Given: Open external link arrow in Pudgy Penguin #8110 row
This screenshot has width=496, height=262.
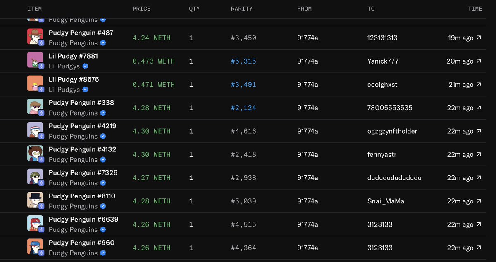Looking at the screenshot, I should (x=479, y=201).
